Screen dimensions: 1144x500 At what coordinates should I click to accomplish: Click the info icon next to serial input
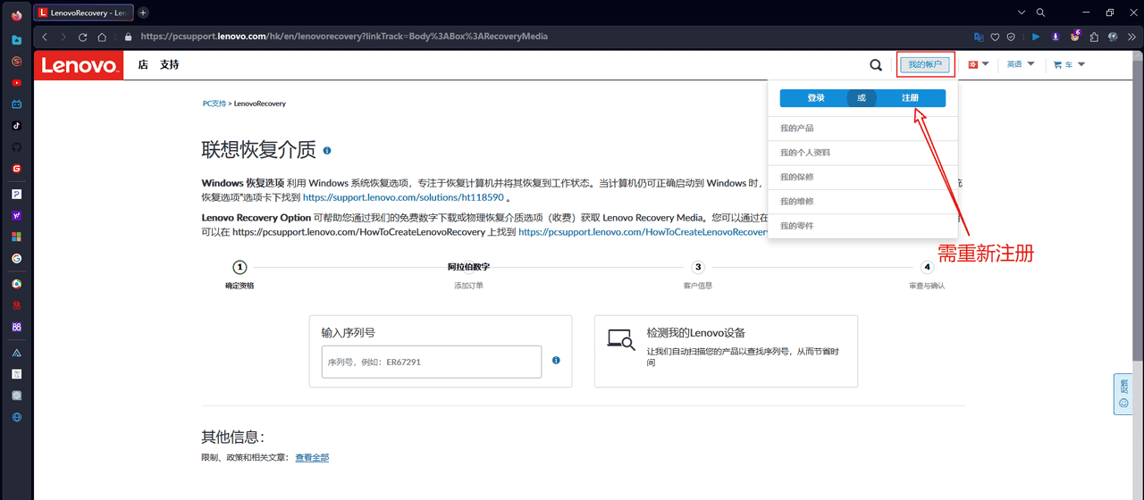coord(556,361)
